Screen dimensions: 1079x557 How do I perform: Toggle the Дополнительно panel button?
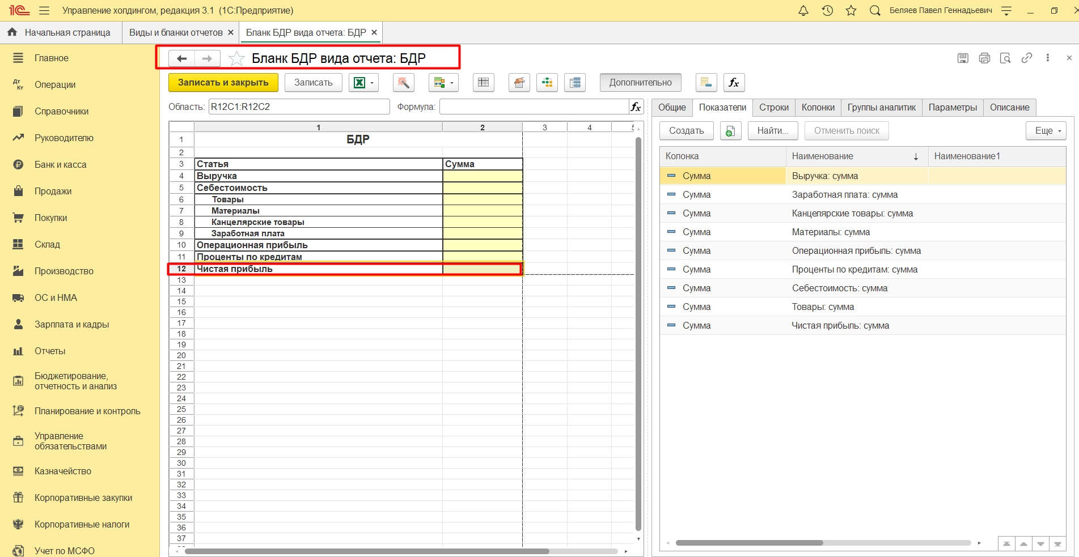(640, 83)
